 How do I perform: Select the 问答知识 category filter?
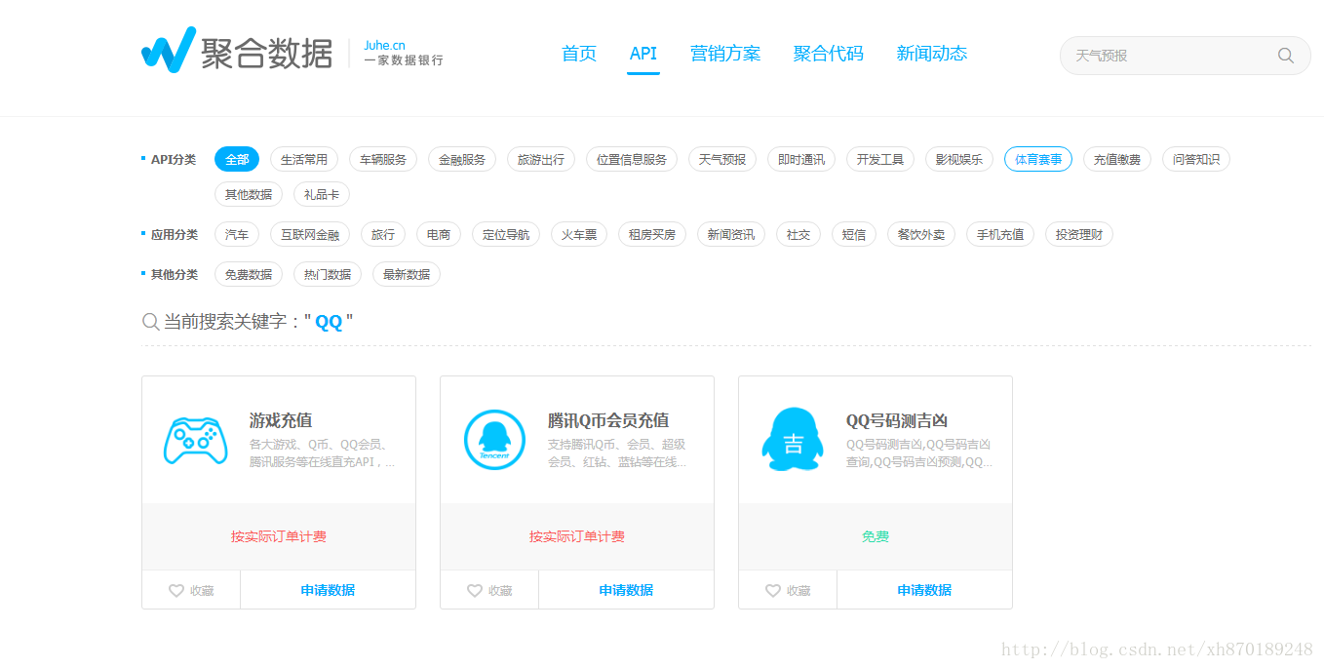coord(1196,159)
